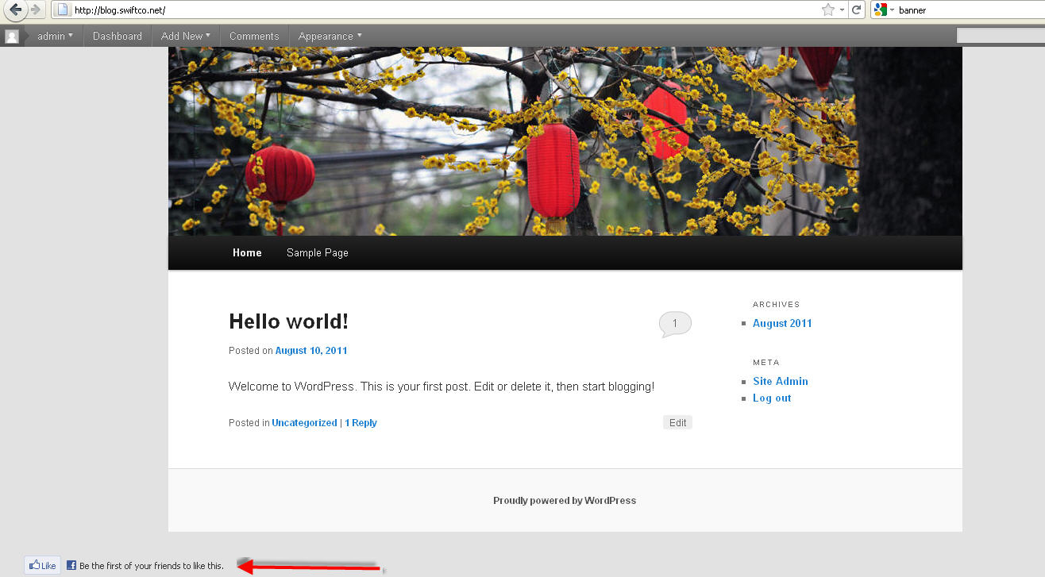
Task: Click the Edit button on the post
Action: pyautogui.click(x=677, y=422)
